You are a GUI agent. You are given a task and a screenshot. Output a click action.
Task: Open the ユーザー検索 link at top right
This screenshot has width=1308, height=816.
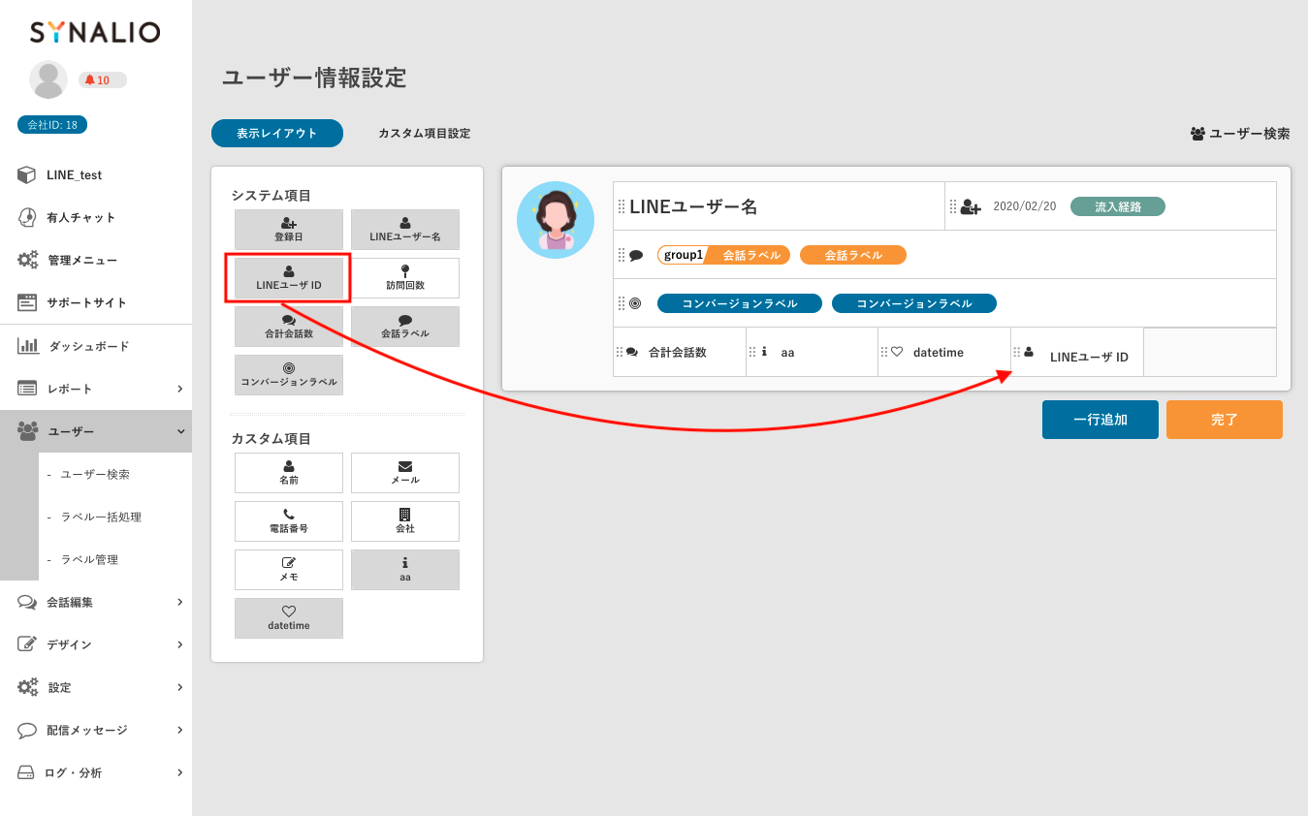[1240, 134]
